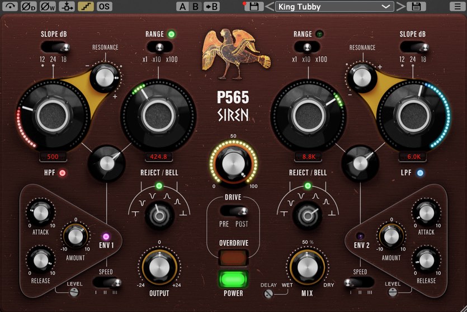Screen dimensions: 467x312
Task: Click the large LPF frequency knob
Action: click(x=414, y=116)
